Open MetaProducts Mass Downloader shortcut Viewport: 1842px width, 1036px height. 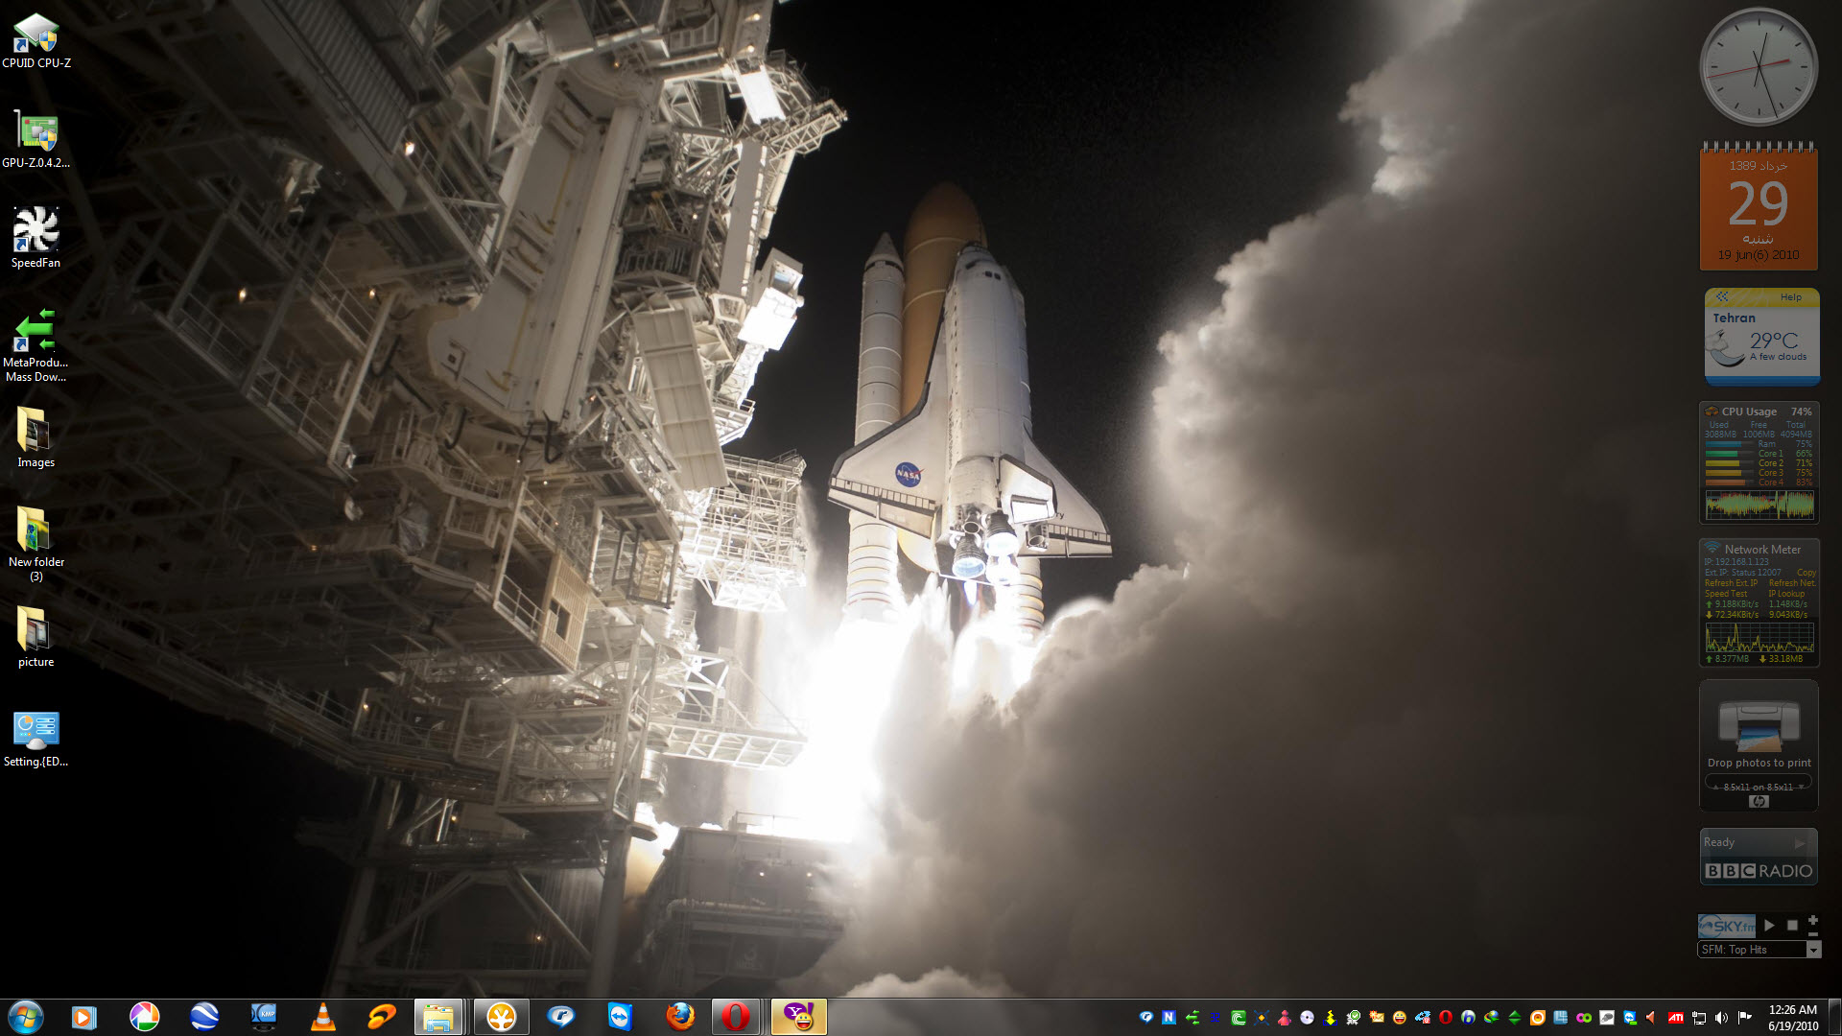pyautogui.click(x=36, y=345)
